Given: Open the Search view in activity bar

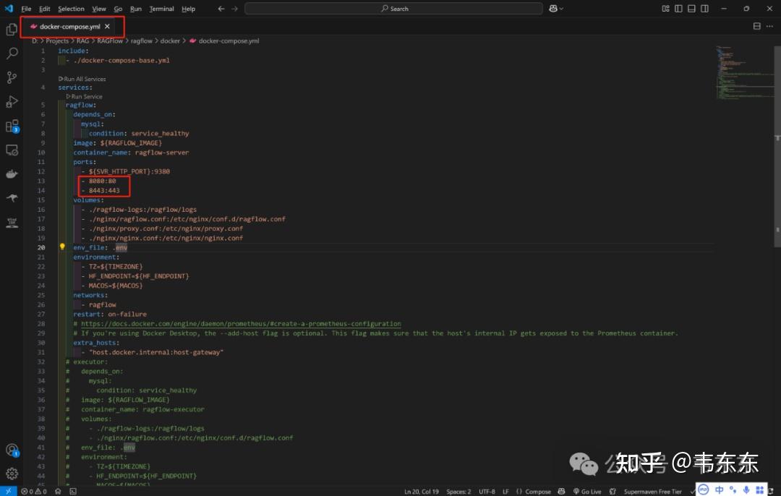Looking at the screenshot, I should [12, 54].
